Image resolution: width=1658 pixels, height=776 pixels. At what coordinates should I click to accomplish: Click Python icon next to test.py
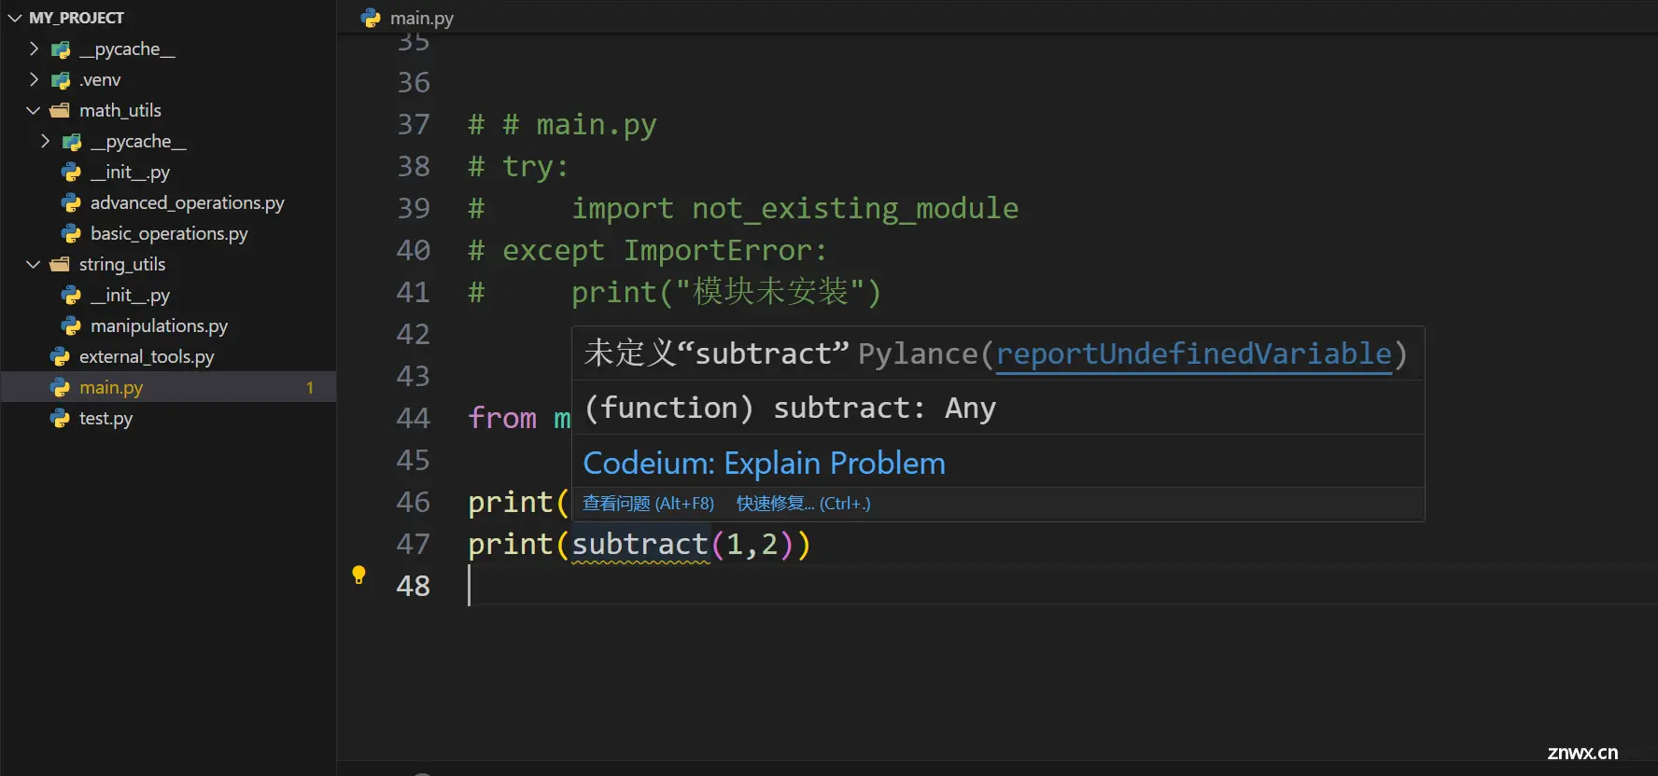pyautogui.click(x=60, y=418)
